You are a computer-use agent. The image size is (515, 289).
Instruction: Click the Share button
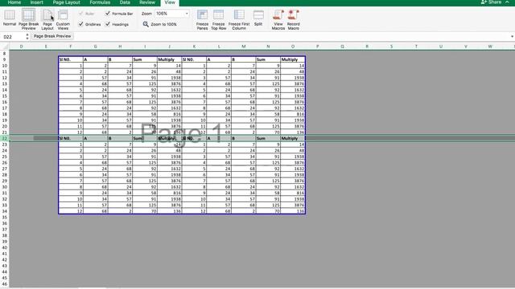tap(492, 2)
